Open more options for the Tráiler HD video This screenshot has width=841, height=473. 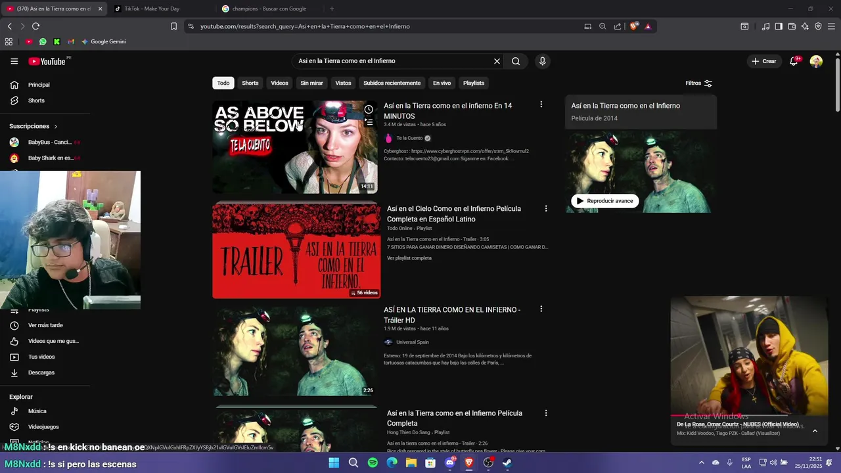[541, 309]
